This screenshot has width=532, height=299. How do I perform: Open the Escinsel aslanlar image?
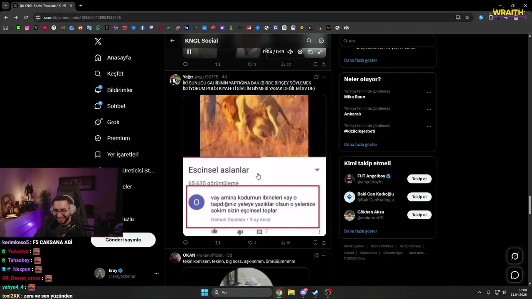(254, 166)
